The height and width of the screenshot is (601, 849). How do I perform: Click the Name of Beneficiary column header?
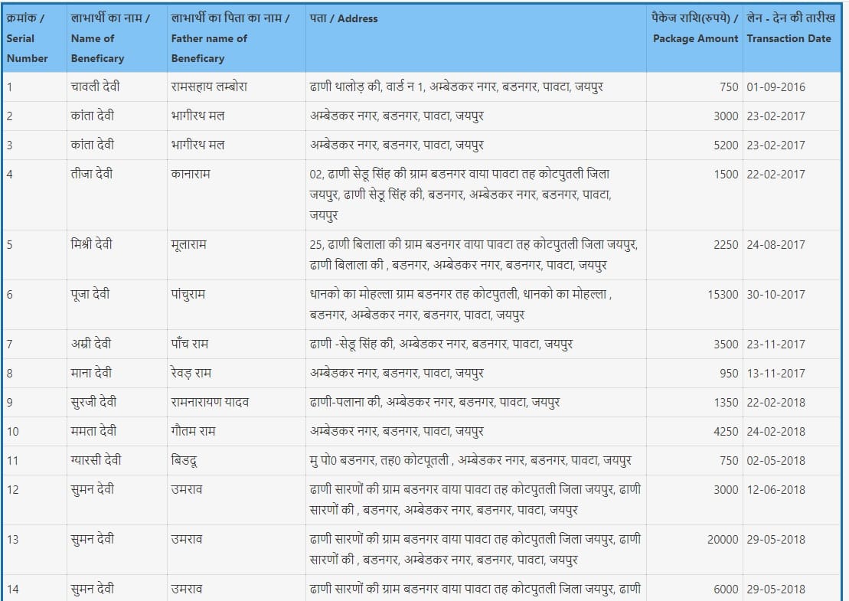pyautogui.click(x=110, y=38)
